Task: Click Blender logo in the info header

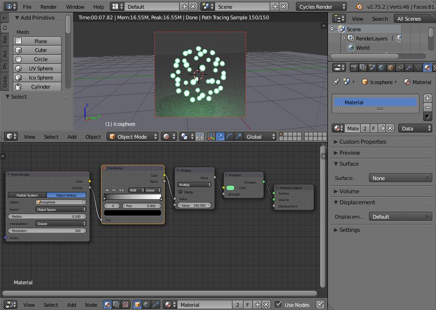Action: 359,6
